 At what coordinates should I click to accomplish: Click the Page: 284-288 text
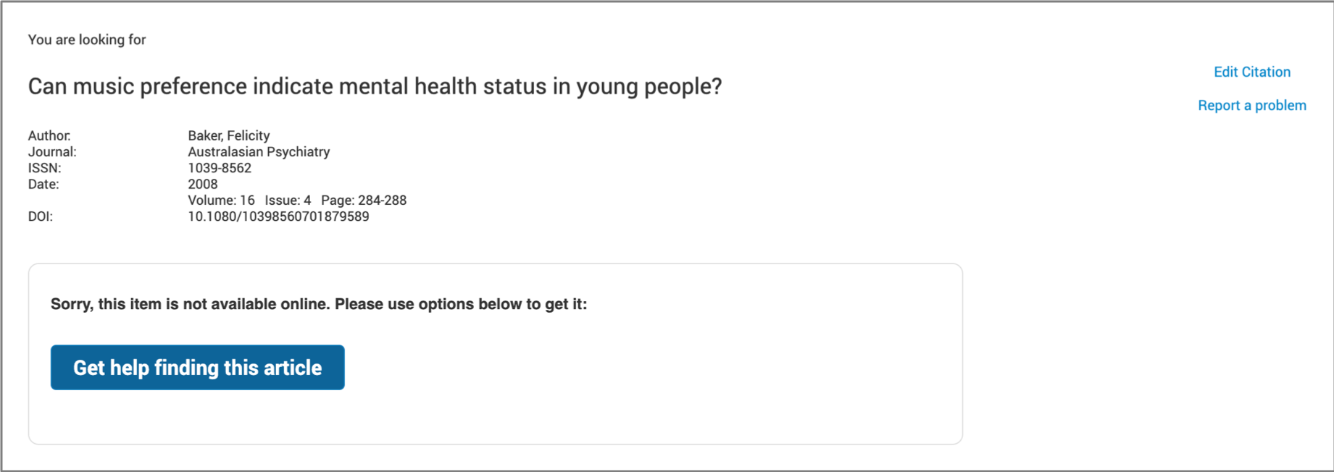pos(364,200)
